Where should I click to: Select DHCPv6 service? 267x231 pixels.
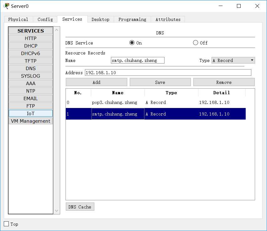point(31,53)
